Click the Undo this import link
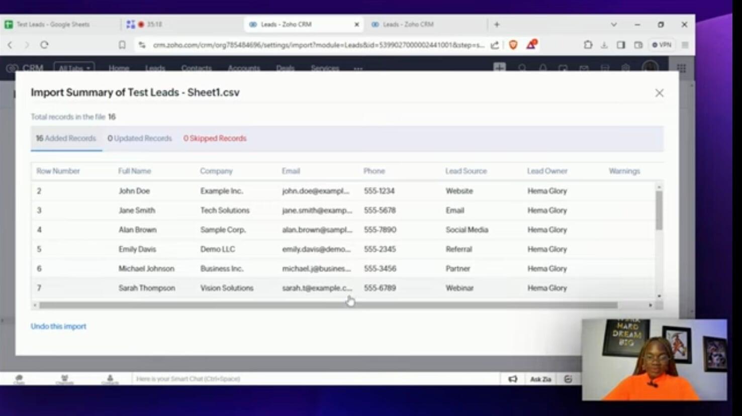Image resolution: width=742 pixels, height=416 pixels. (x=58, y=327)
